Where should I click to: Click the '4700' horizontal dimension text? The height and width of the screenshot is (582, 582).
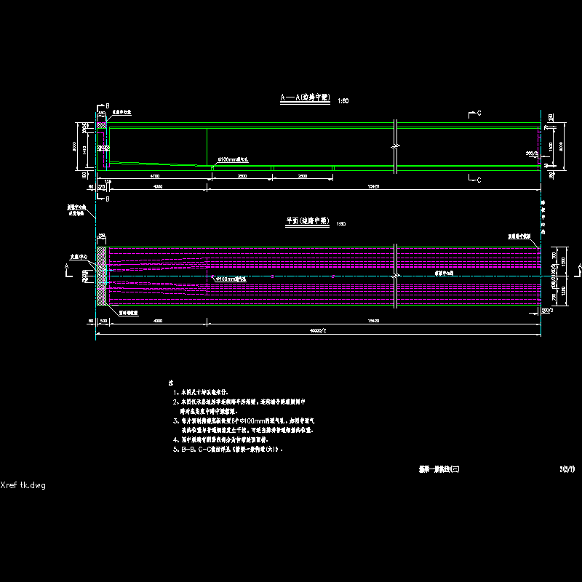pyautogui.click(x=155, y=176)
